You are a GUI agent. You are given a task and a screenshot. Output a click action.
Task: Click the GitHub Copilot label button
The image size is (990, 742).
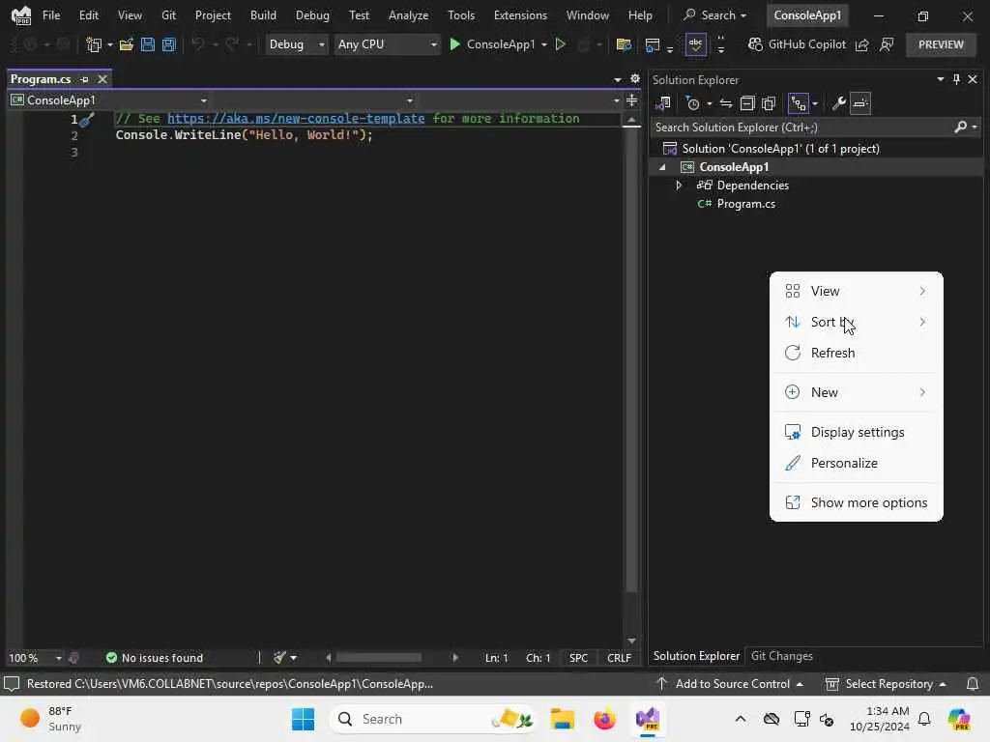[807, 44]
